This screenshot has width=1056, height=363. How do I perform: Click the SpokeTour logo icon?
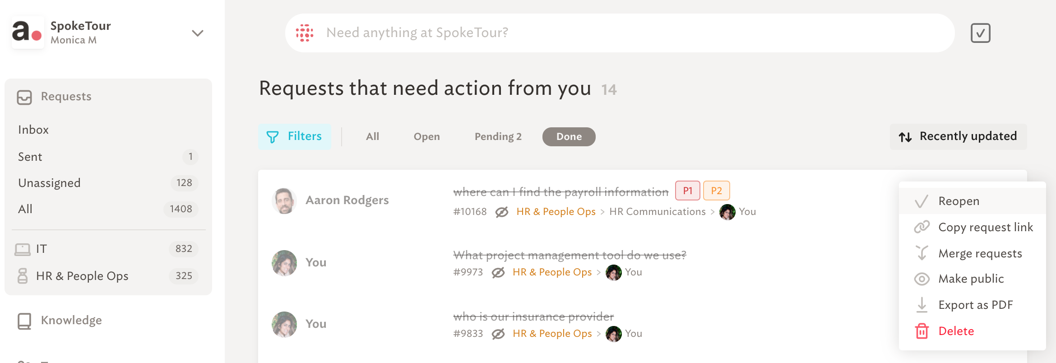[28, 33]
